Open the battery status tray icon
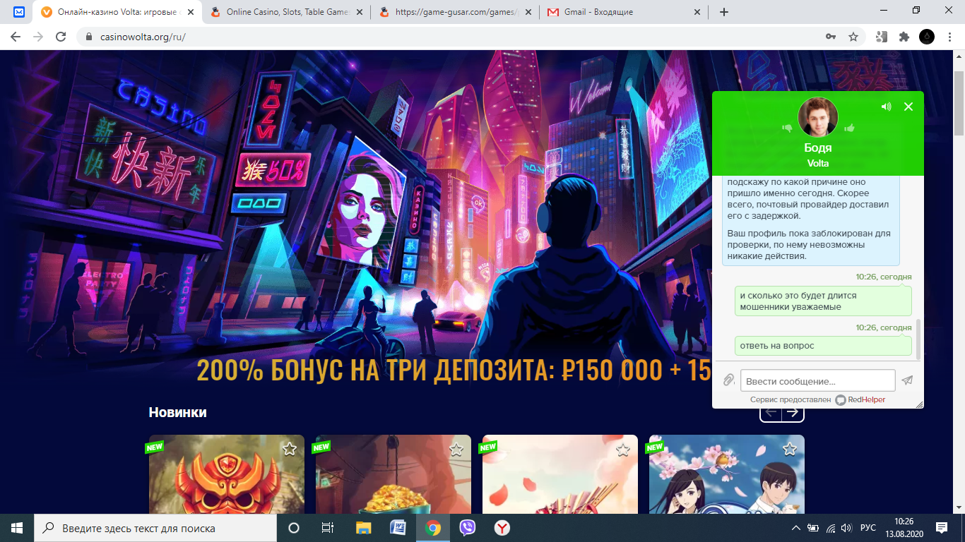This screenshot has height=542, width=965. 813,528
